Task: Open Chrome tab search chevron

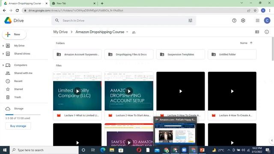Action: click(x=241, y=3)
